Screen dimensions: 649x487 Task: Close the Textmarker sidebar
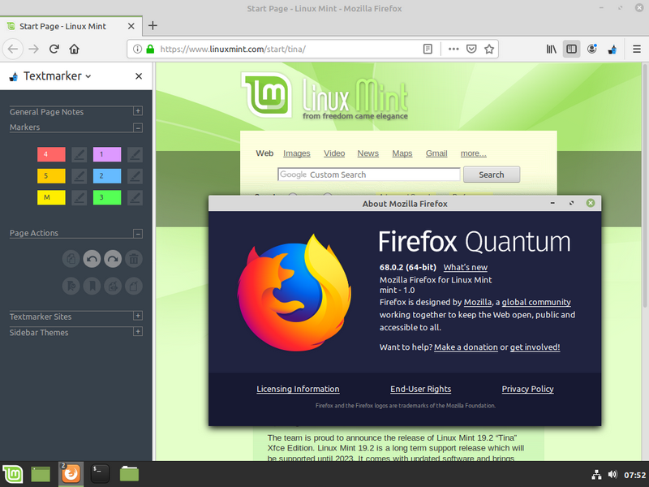pyautogui.click(x=139, y=76)
